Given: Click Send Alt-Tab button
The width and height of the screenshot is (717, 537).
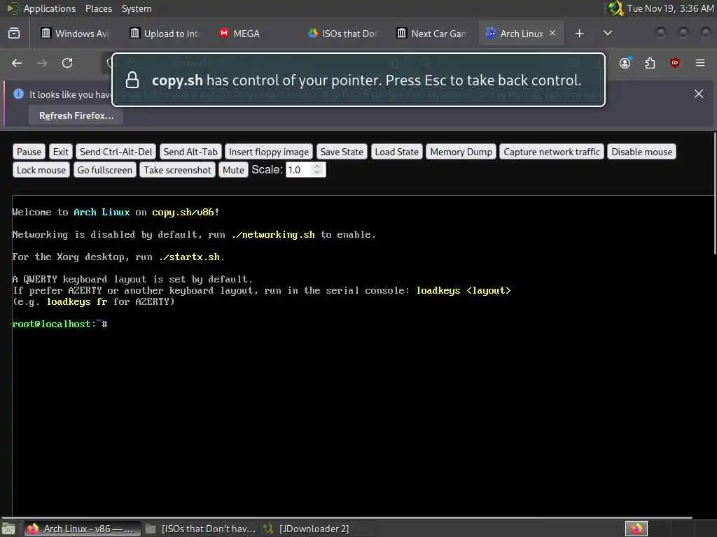Looking at the screenshot, I should point(190,152).
